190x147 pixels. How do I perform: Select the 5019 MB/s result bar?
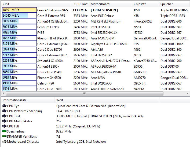(x=19, y=78)
